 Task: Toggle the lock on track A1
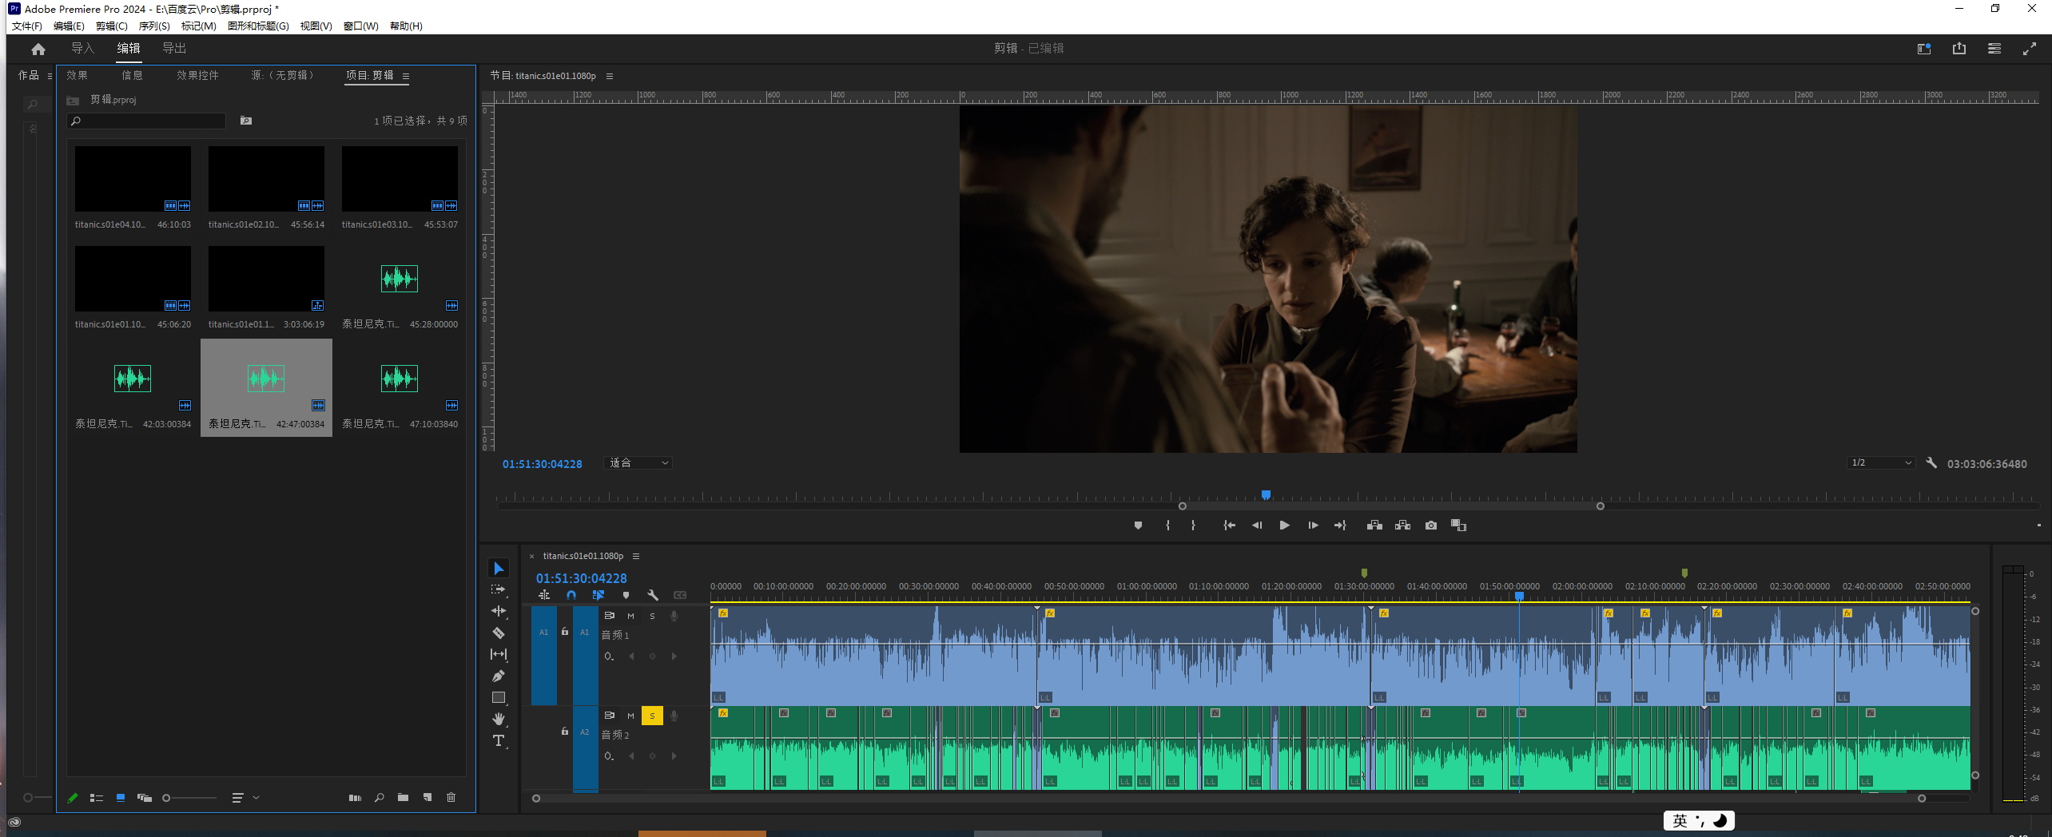565,632
